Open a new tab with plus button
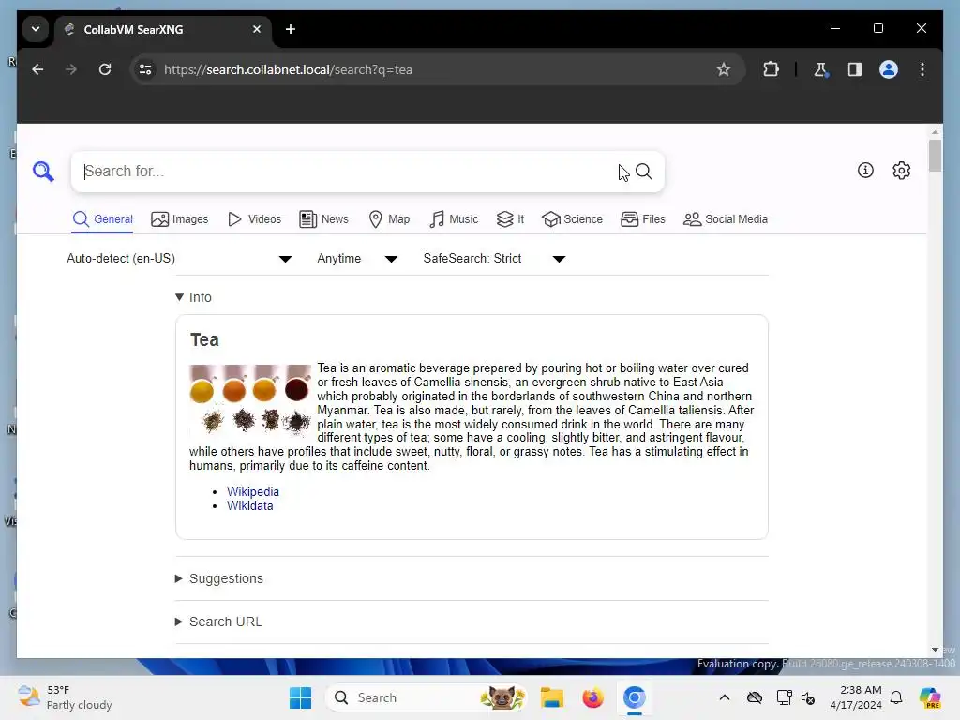The height and width of the screenshot is (720, 960). (291, 29)
